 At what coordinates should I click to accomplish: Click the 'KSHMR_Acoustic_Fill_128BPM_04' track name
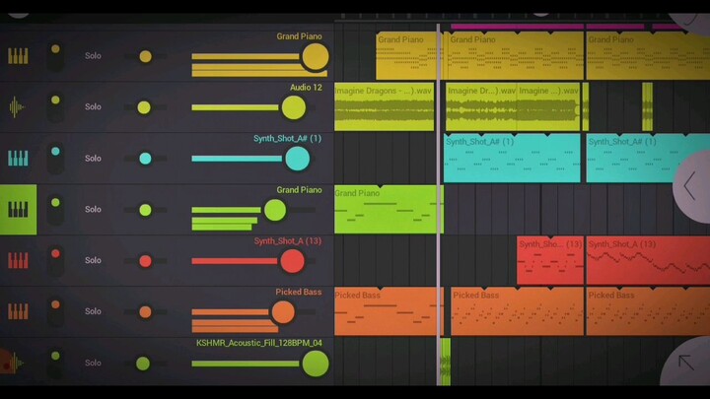259,343
